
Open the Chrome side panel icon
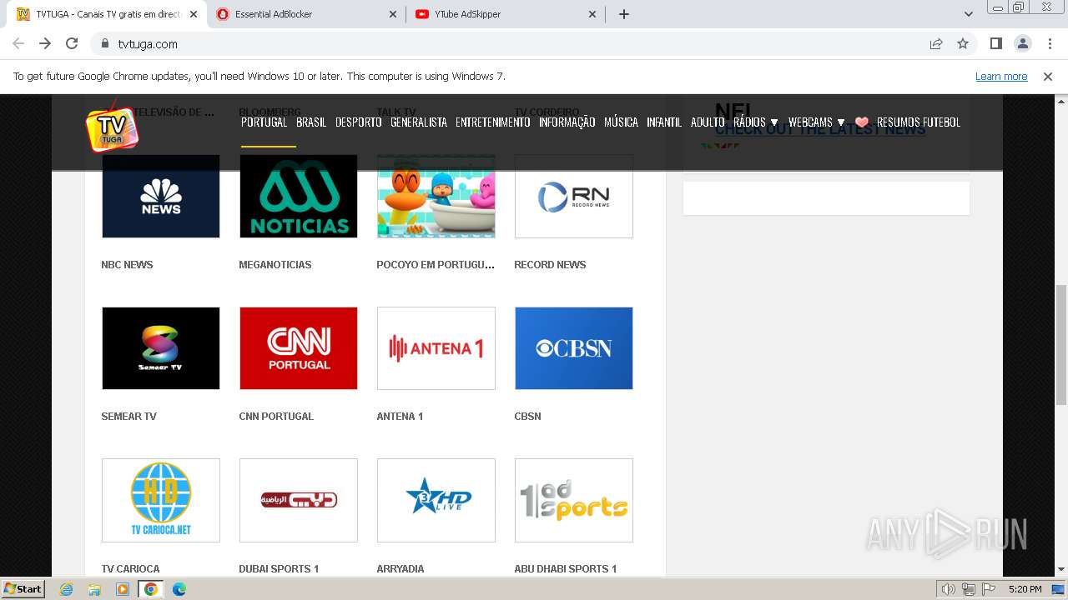(995, 43)
